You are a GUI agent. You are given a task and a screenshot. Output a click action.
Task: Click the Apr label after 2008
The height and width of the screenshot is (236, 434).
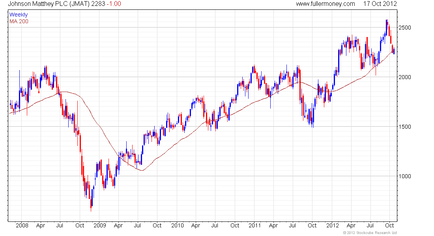pyautogui.click(x=40, y=225)
